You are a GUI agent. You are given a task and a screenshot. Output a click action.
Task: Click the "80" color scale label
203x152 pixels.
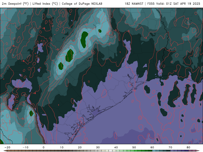point(189,147)
